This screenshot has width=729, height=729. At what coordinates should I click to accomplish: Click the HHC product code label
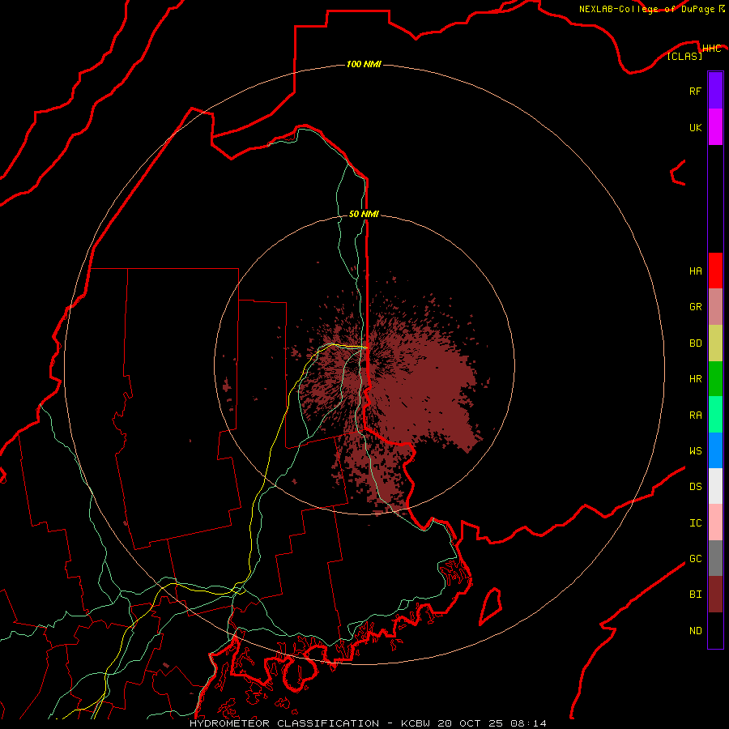pos(711,49)
